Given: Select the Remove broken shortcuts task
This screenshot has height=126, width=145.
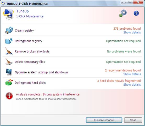Looking at the screenshot, I should (x=32, y=51).
